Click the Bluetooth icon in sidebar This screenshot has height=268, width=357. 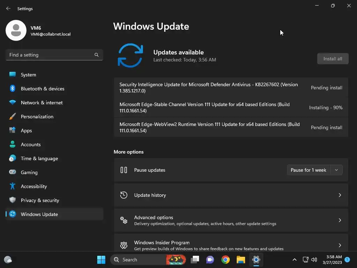[x=13, y=88]
